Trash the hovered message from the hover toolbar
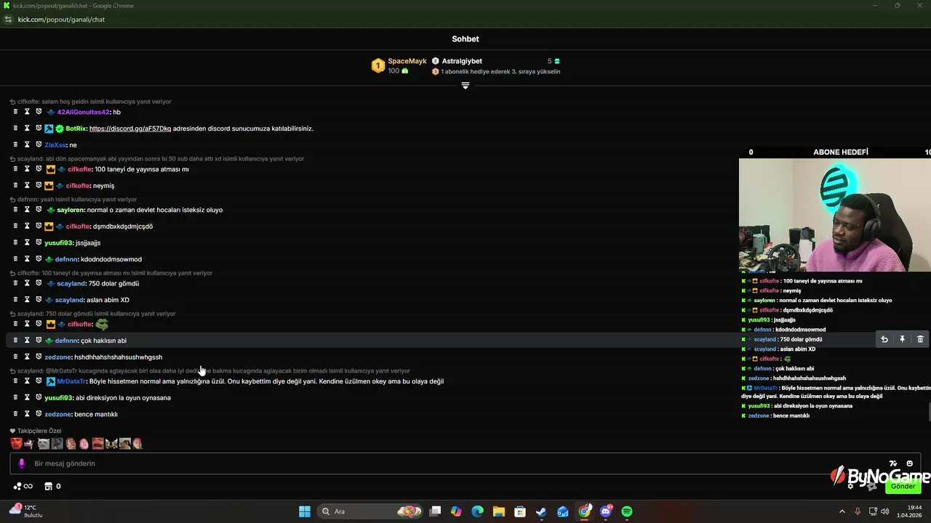Image resolution: width=931 pixels, height=523 pixels. pos(920,339)
